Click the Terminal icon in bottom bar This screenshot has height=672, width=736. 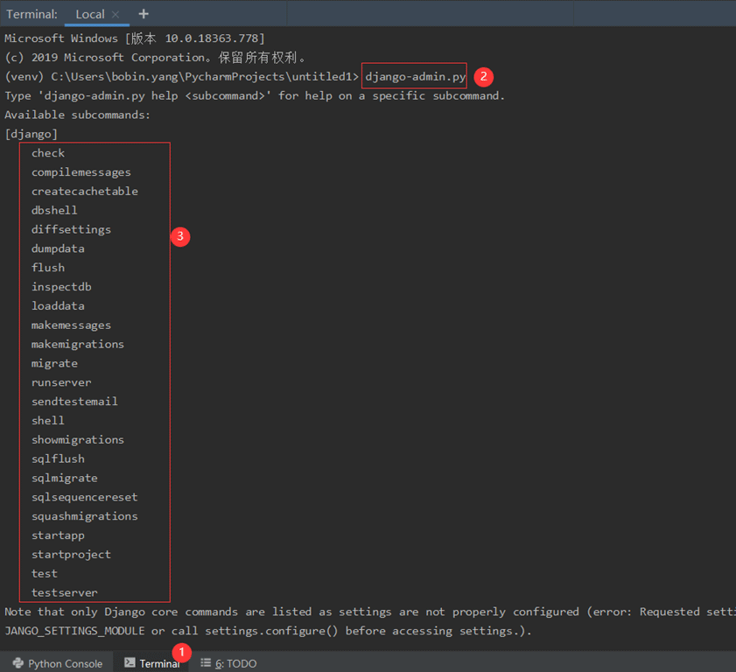[x=130, y=663]
